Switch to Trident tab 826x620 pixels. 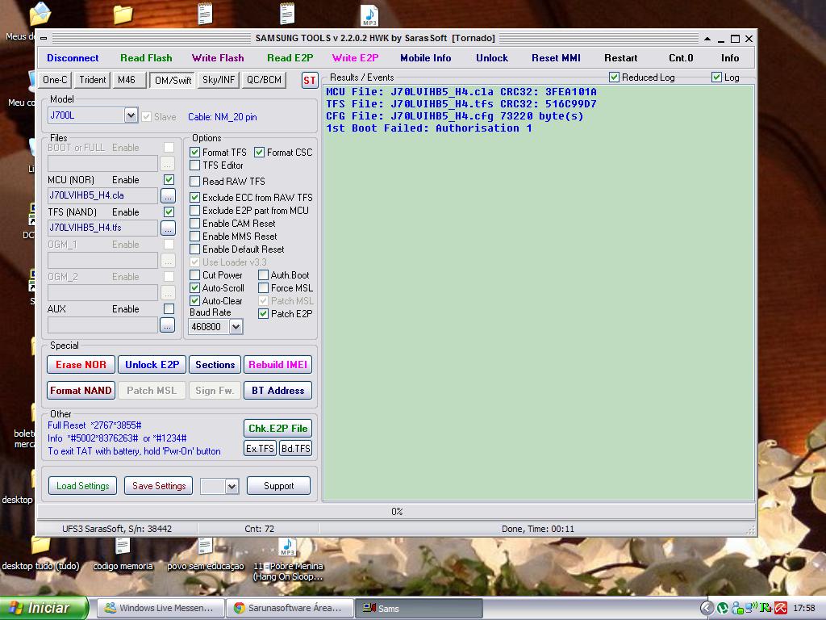point(92,80)
